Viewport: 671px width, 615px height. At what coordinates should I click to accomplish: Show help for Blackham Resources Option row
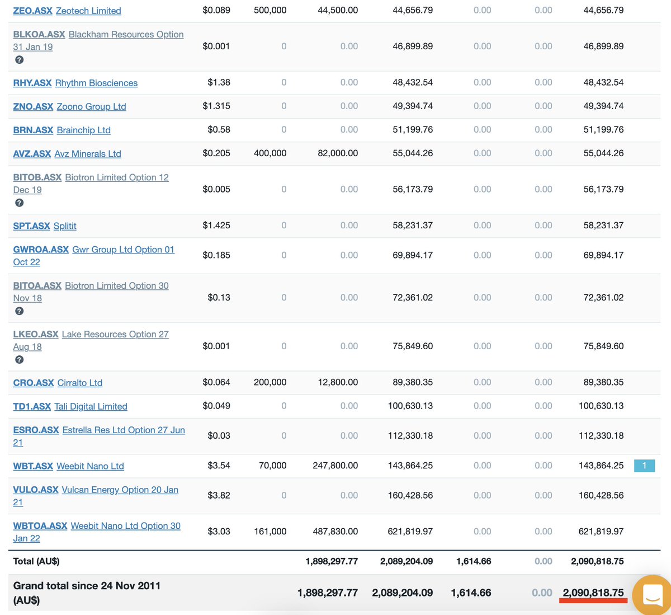click(x=19, y=60)
